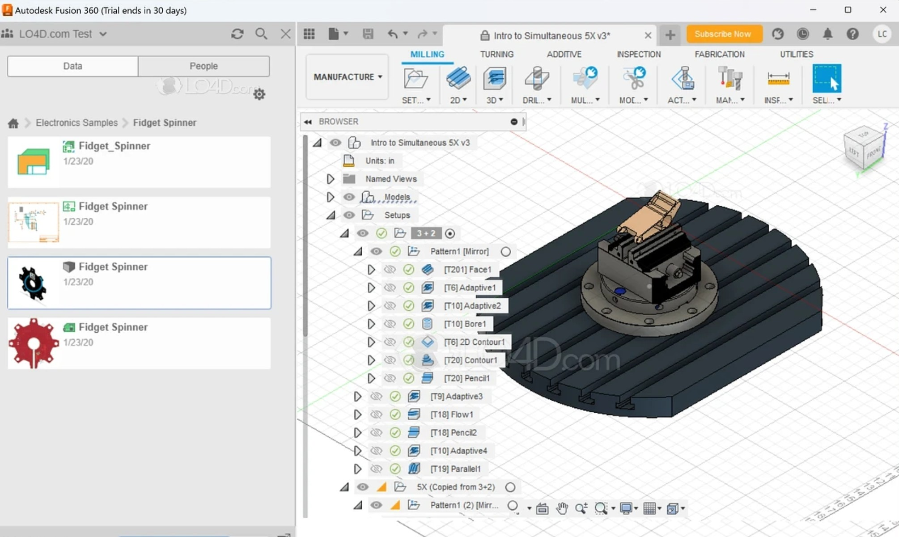Image resolution: width=899 pixels, height=537 pixels.
Task: Switch to the TURNING tab
Action: [496, 54]
